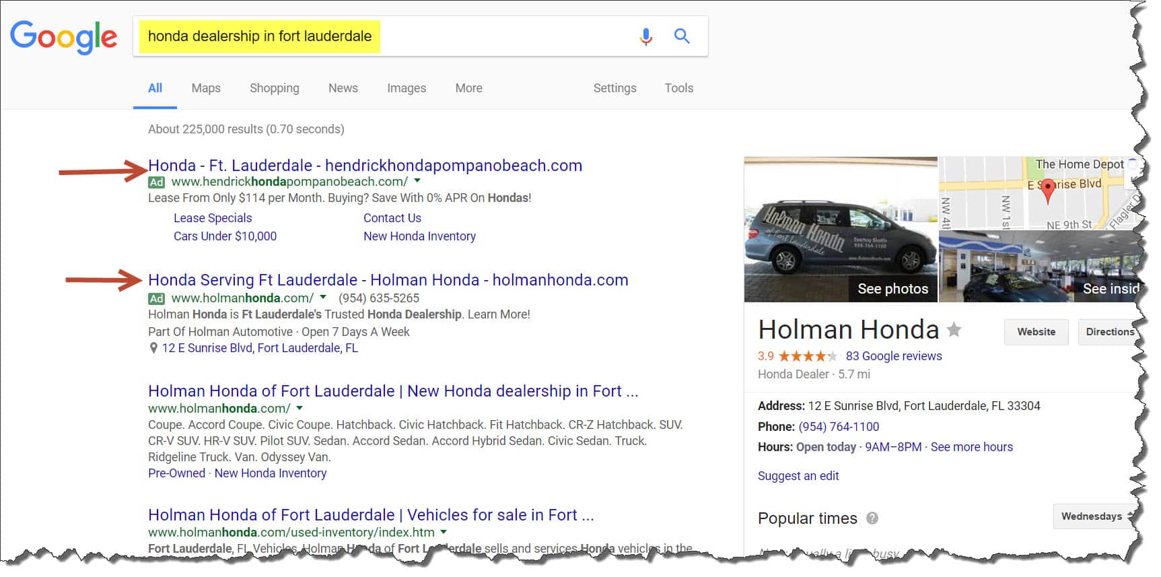
Task: Click the red map marker on map
Action: coord(1047,192)
